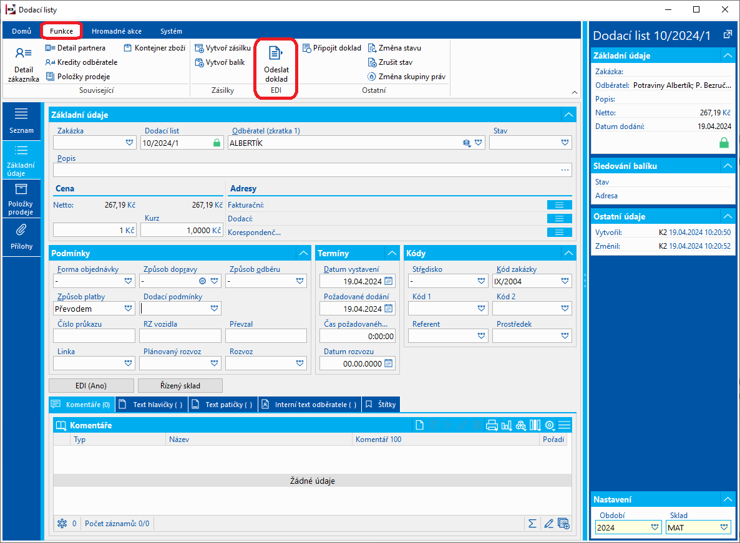This screenshot has height=543, width=740.
Task: Click Změna skupiny práv
Action: coord(406,76)
